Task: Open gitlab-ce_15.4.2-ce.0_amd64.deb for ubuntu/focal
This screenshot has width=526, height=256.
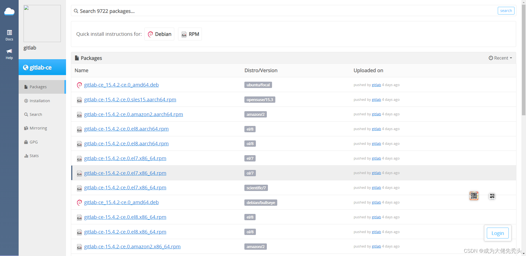Action: (121, 85)
